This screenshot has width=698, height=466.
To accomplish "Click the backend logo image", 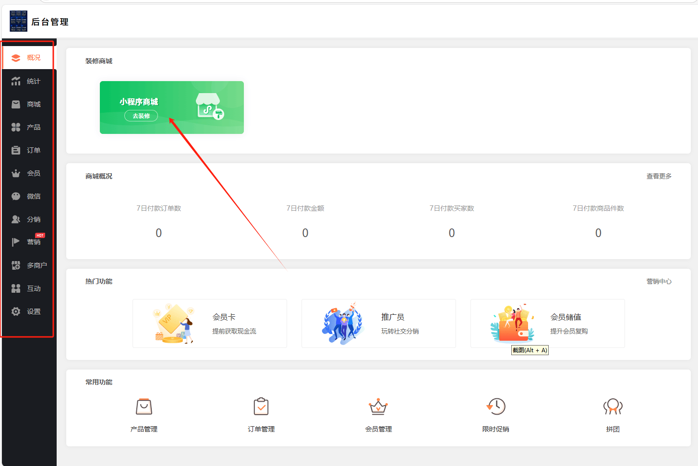I will 19,22.
